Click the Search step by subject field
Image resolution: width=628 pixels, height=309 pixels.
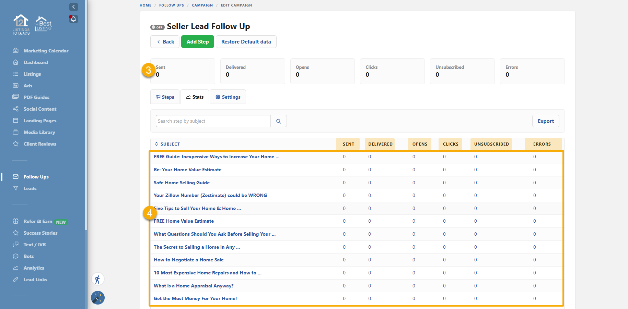[x=213, y=121]
